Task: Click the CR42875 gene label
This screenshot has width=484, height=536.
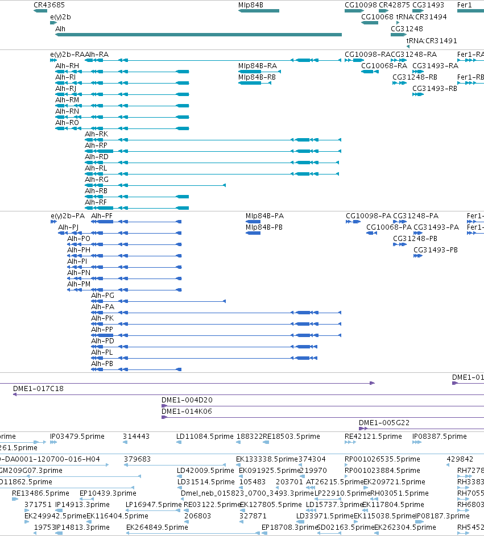Action: pos(394,5)
